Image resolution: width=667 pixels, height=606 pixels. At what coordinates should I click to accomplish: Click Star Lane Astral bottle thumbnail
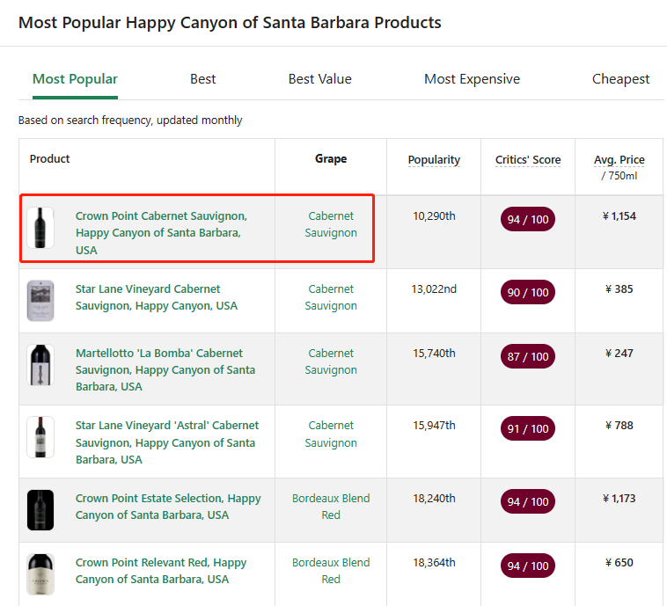click(40, 437)
